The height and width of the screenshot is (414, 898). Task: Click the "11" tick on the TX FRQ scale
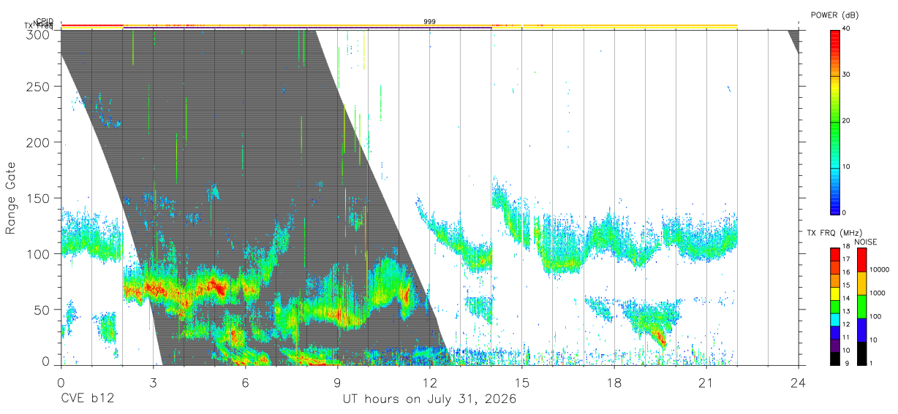(x=846, y=337)
